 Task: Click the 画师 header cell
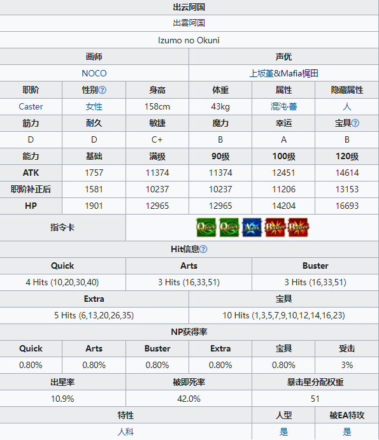94,57
